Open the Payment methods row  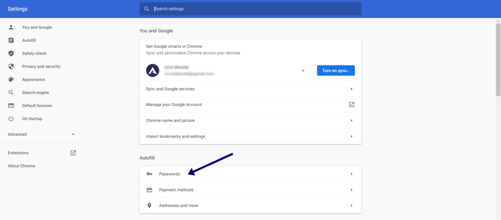tap(250, 190)
